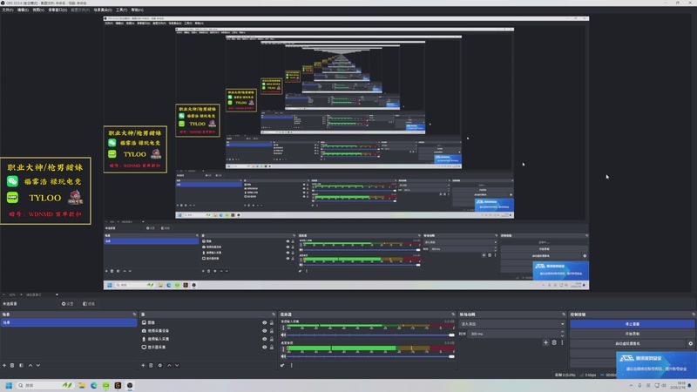Click OBS Studio icon in taskbar
Viewport: 697px width, 392px height.
130,385
